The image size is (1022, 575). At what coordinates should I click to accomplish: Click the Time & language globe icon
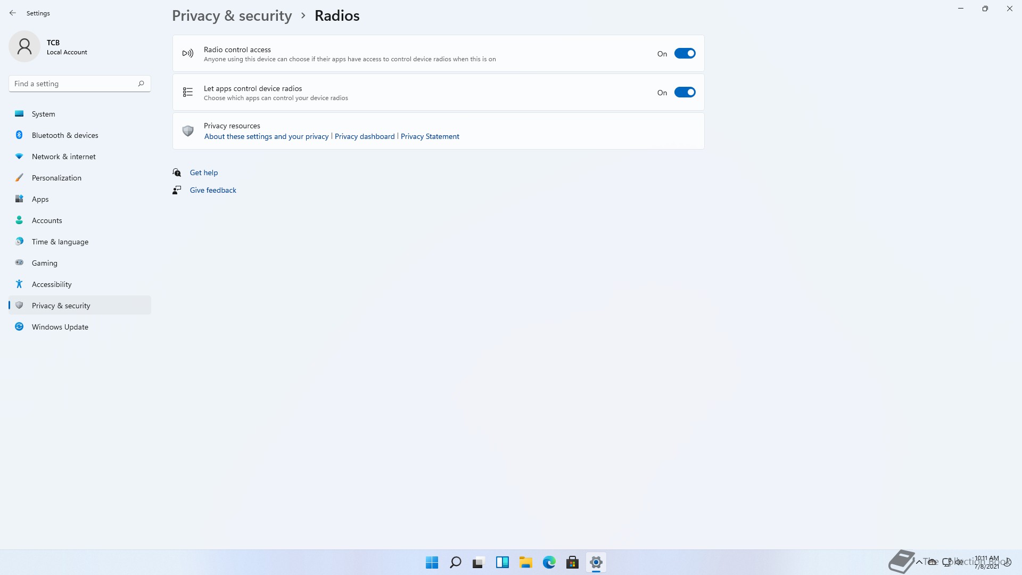coord(19,241)
